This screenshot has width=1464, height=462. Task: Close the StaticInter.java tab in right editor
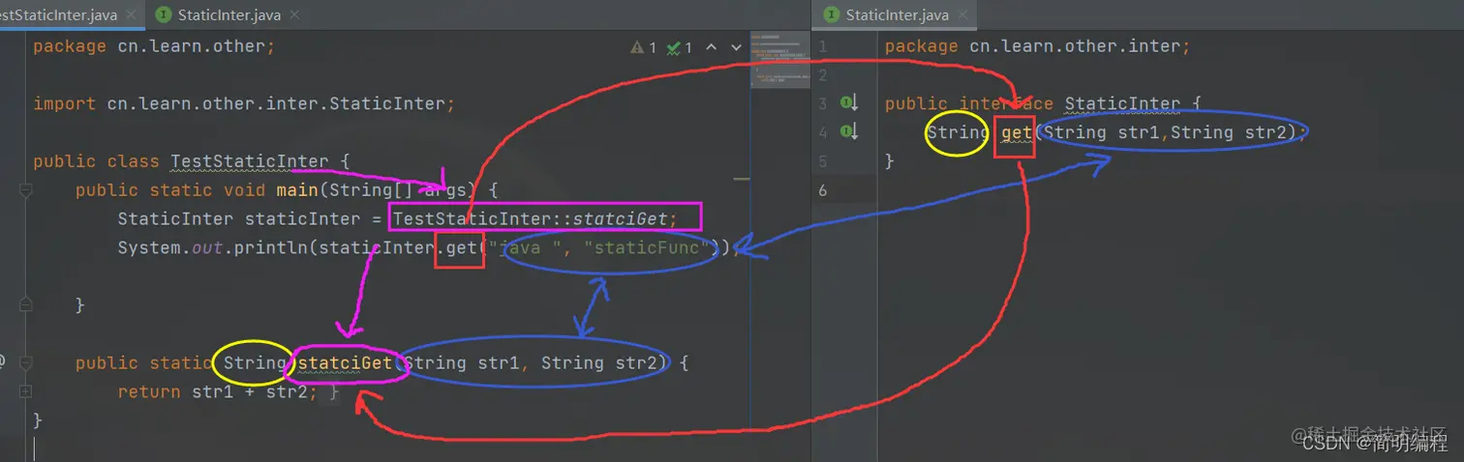[x=964, y=14]
